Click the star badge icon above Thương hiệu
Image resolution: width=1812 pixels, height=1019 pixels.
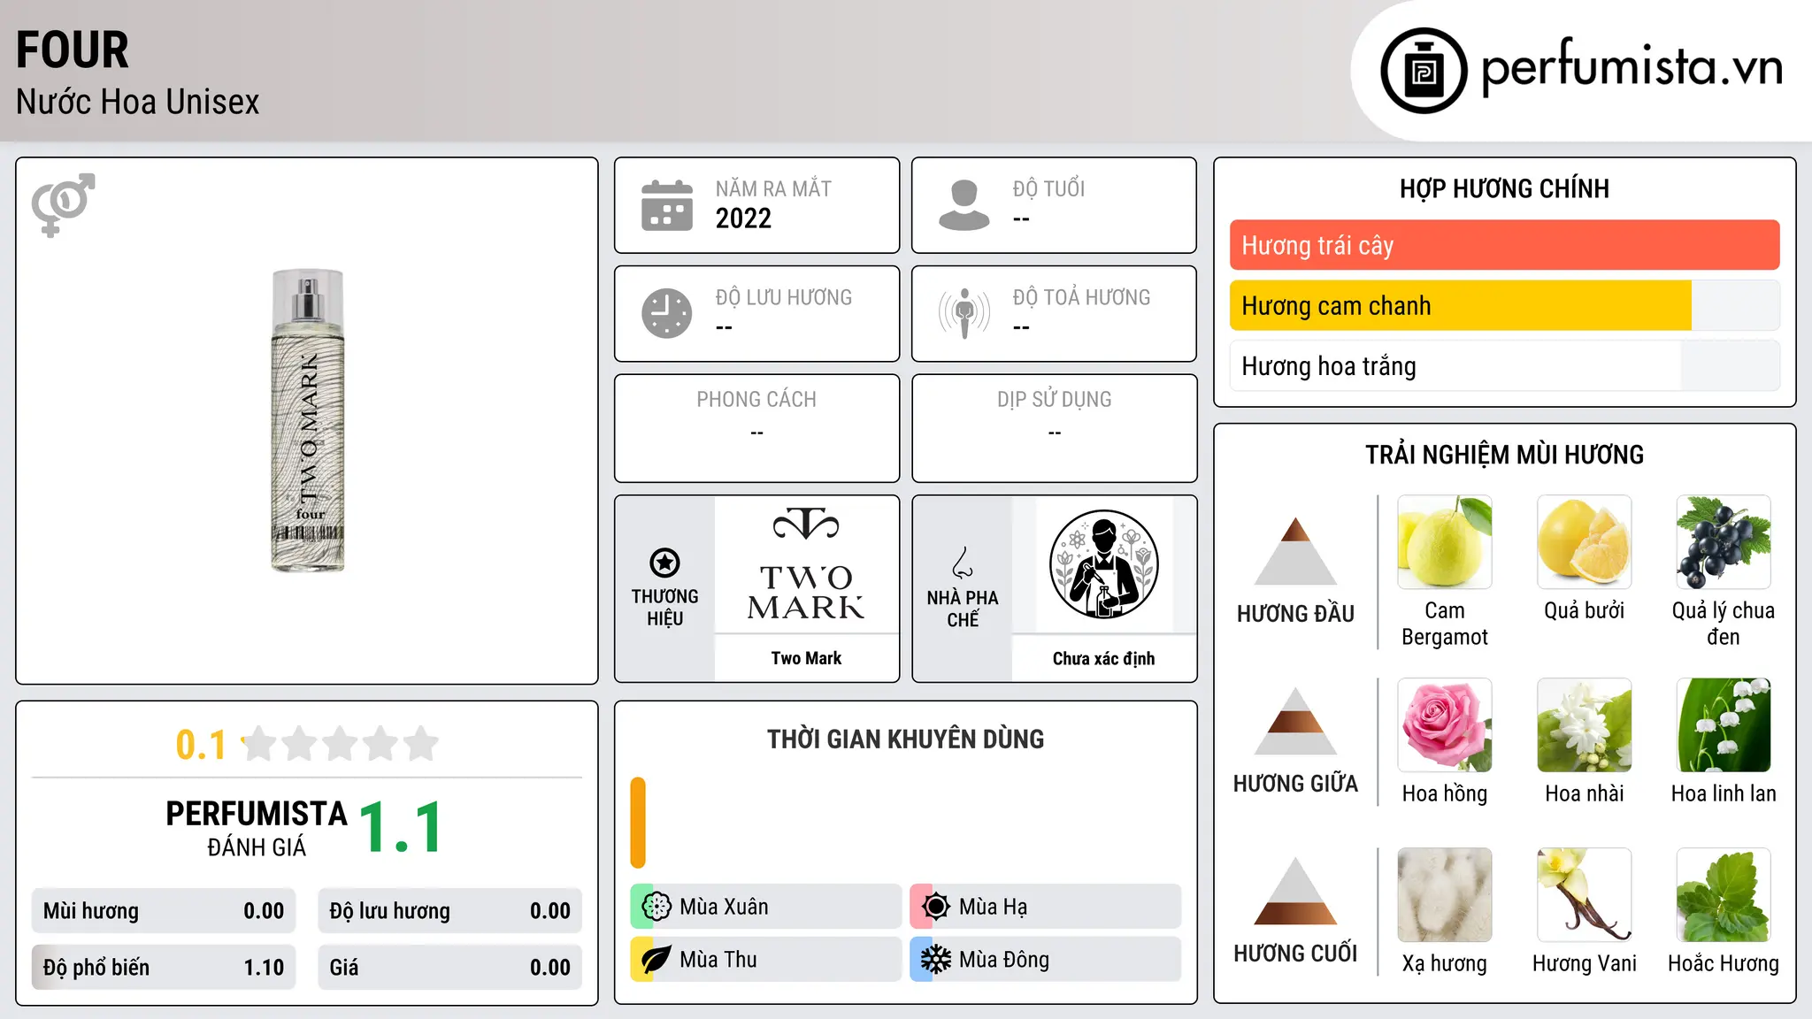[x=664, y=563]
